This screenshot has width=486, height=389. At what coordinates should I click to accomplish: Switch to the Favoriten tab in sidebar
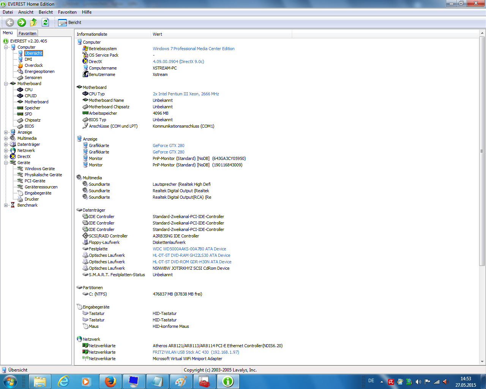pyautogui.click(x=27, y=33)
